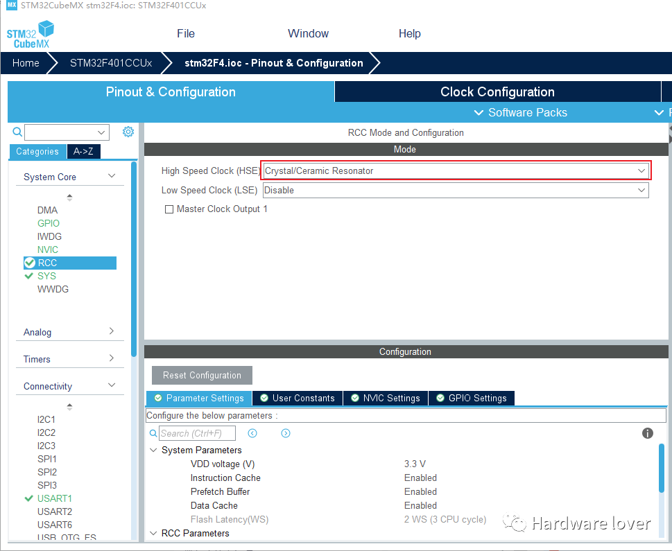Click Data Cache Enabled value
The height and width of the screenshot is (551, 672).
(420, 505)
